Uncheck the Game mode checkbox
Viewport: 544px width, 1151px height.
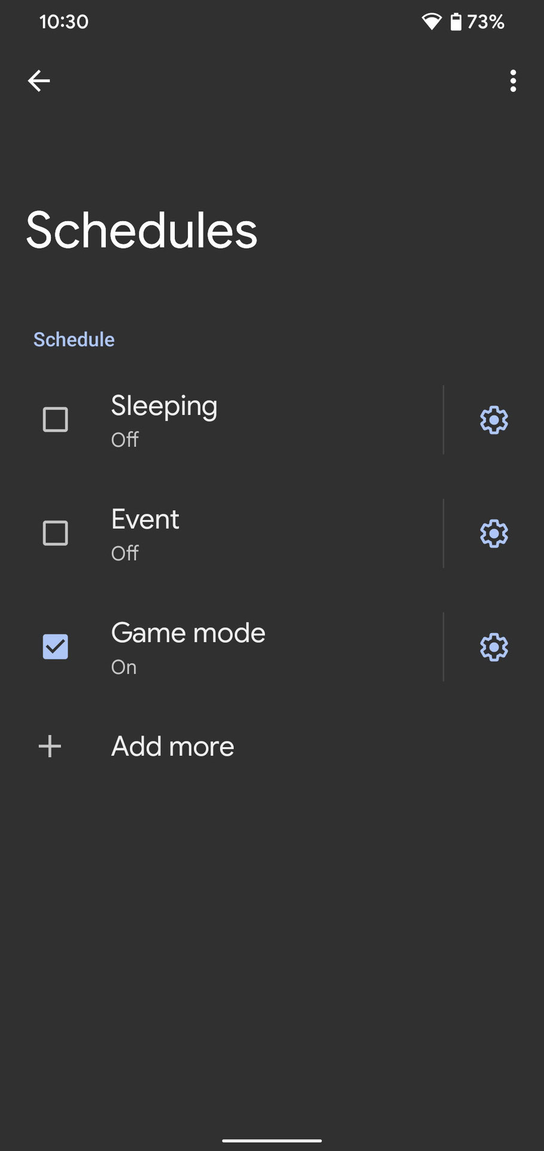tap(56, 647)
